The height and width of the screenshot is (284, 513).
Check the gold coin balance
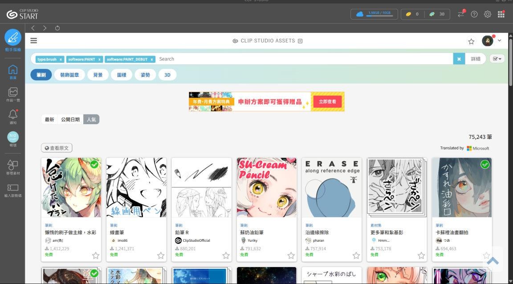pos(412,14)
